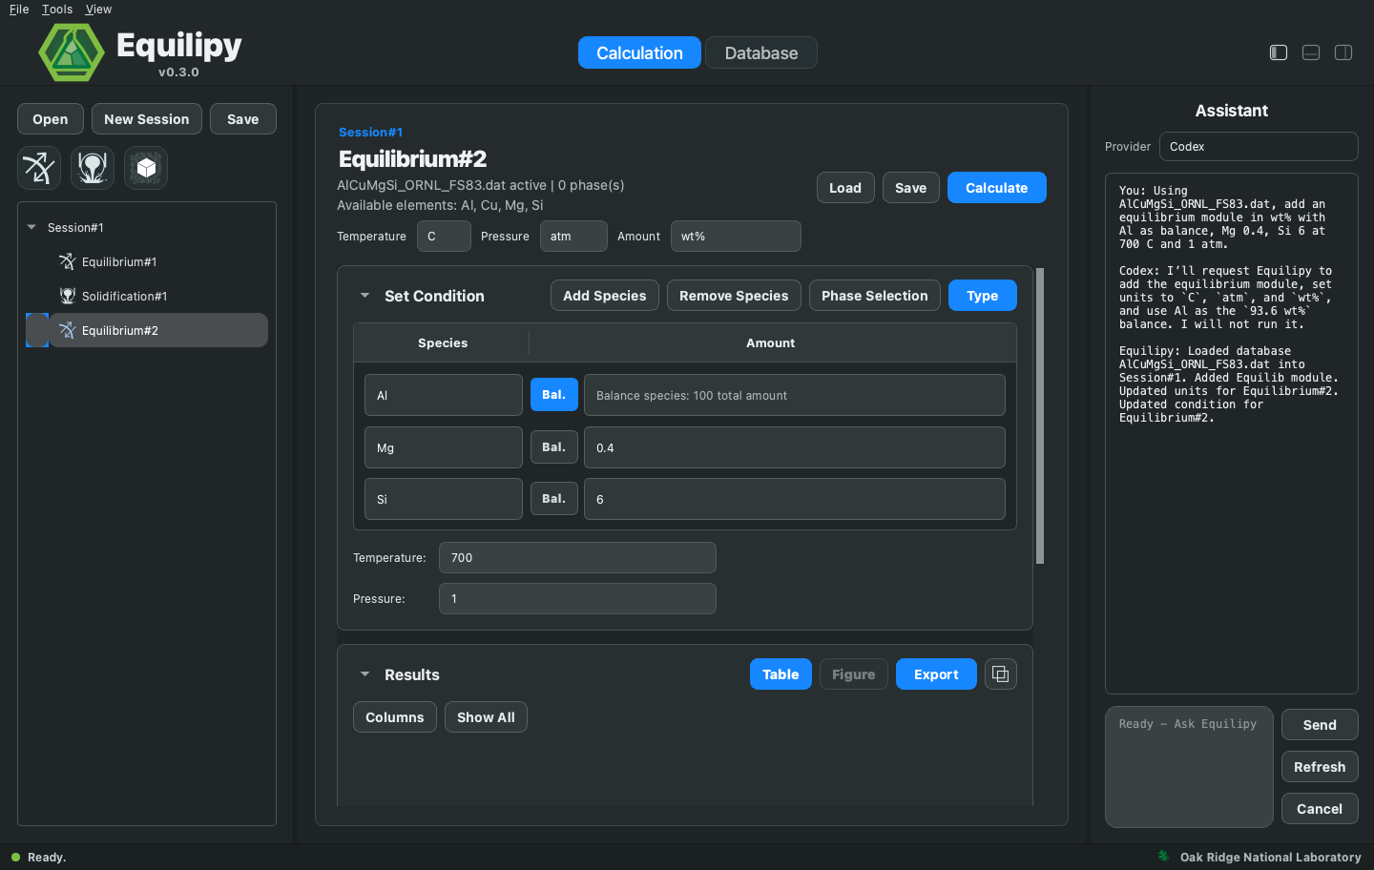Screen dimensions: 1374x870
Task: Open the Mg species selector
Action: click(444, 447)
